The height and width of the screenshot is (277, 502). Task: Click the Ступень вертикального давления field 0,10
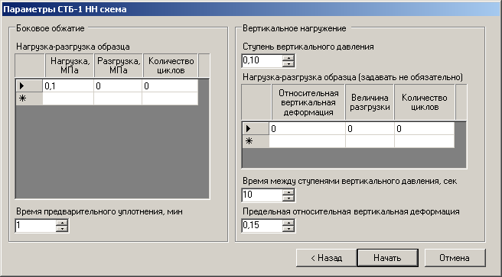tap(262, 60)
